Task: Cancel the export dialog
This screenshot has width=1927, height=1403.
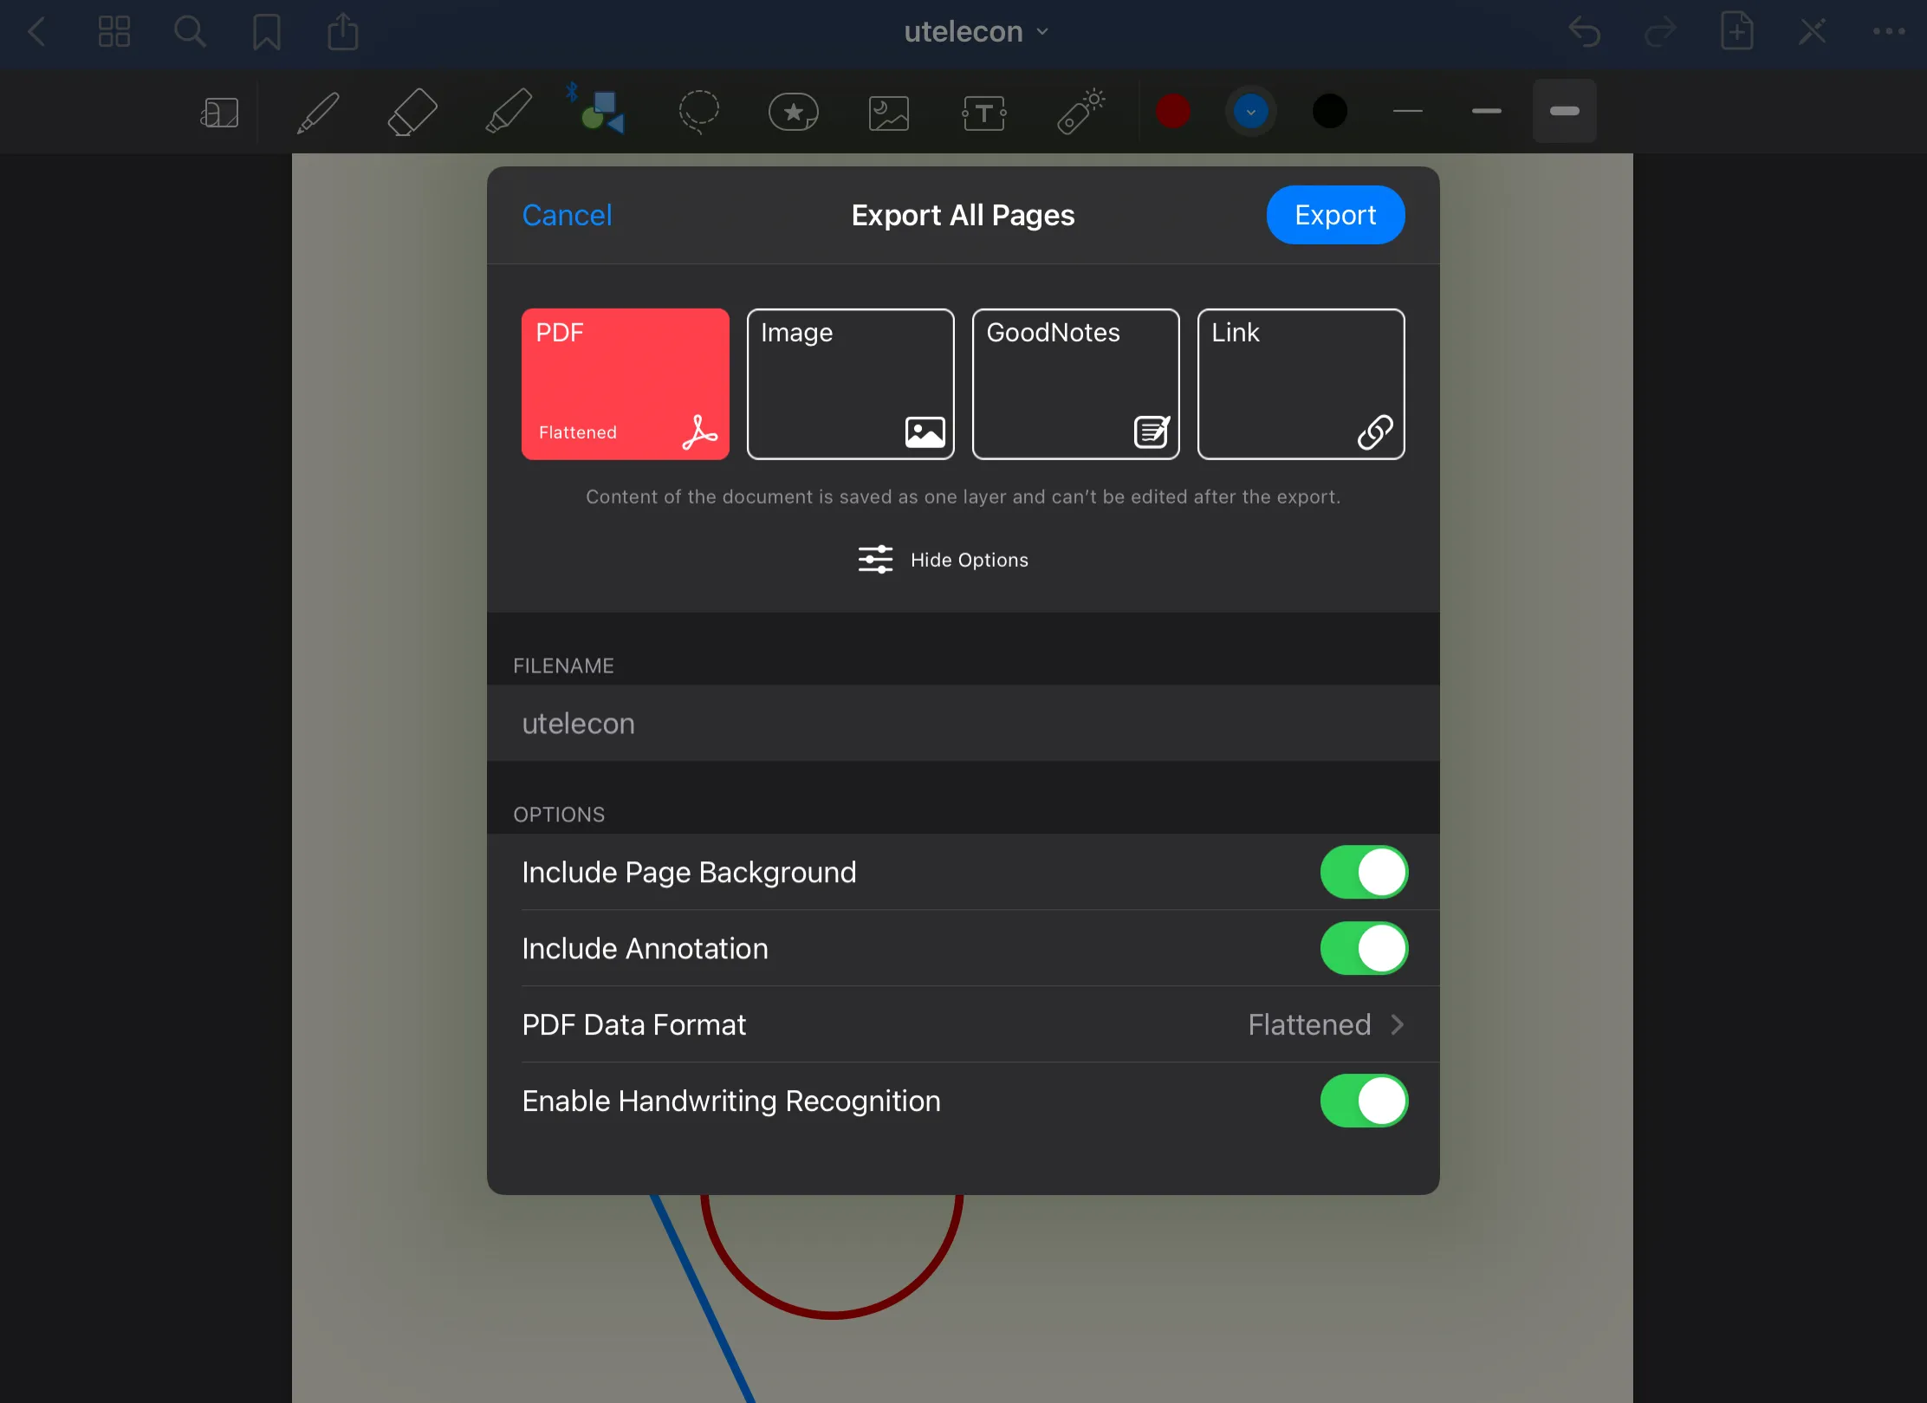Action: coord(567,215)
